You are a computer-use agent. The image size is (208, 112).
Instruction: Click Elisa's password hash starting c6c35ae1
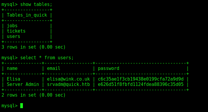[141, 79]
